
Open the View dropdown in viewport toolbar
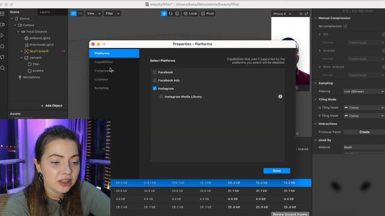tap(94, 13)
